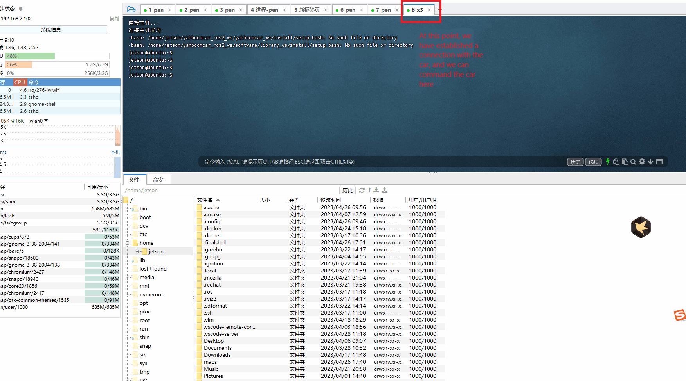Open the connection manager folder icon
The height and width of the screenshot is (381, 686).
point(131,10)
